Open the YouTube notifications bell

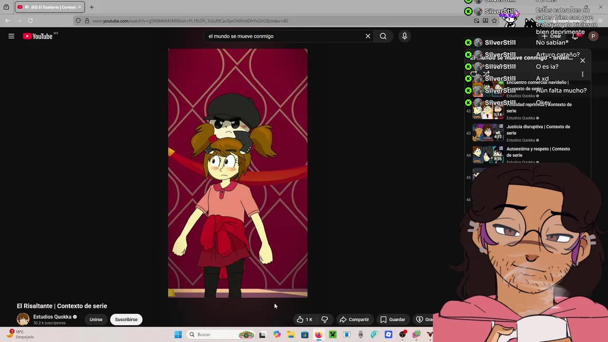(x=576, y=36)
